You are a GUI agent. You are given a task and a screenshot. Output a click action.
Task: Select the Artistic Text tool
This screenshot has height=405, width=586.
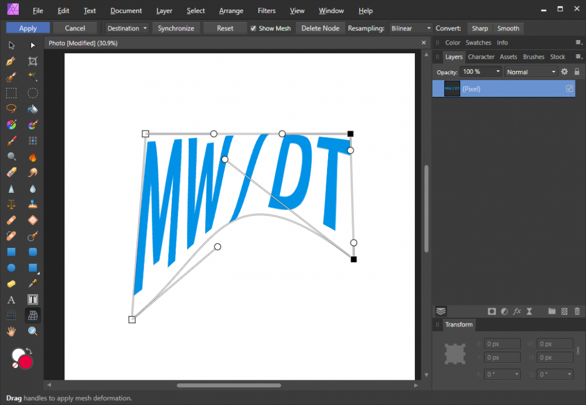tap(11, 300)
